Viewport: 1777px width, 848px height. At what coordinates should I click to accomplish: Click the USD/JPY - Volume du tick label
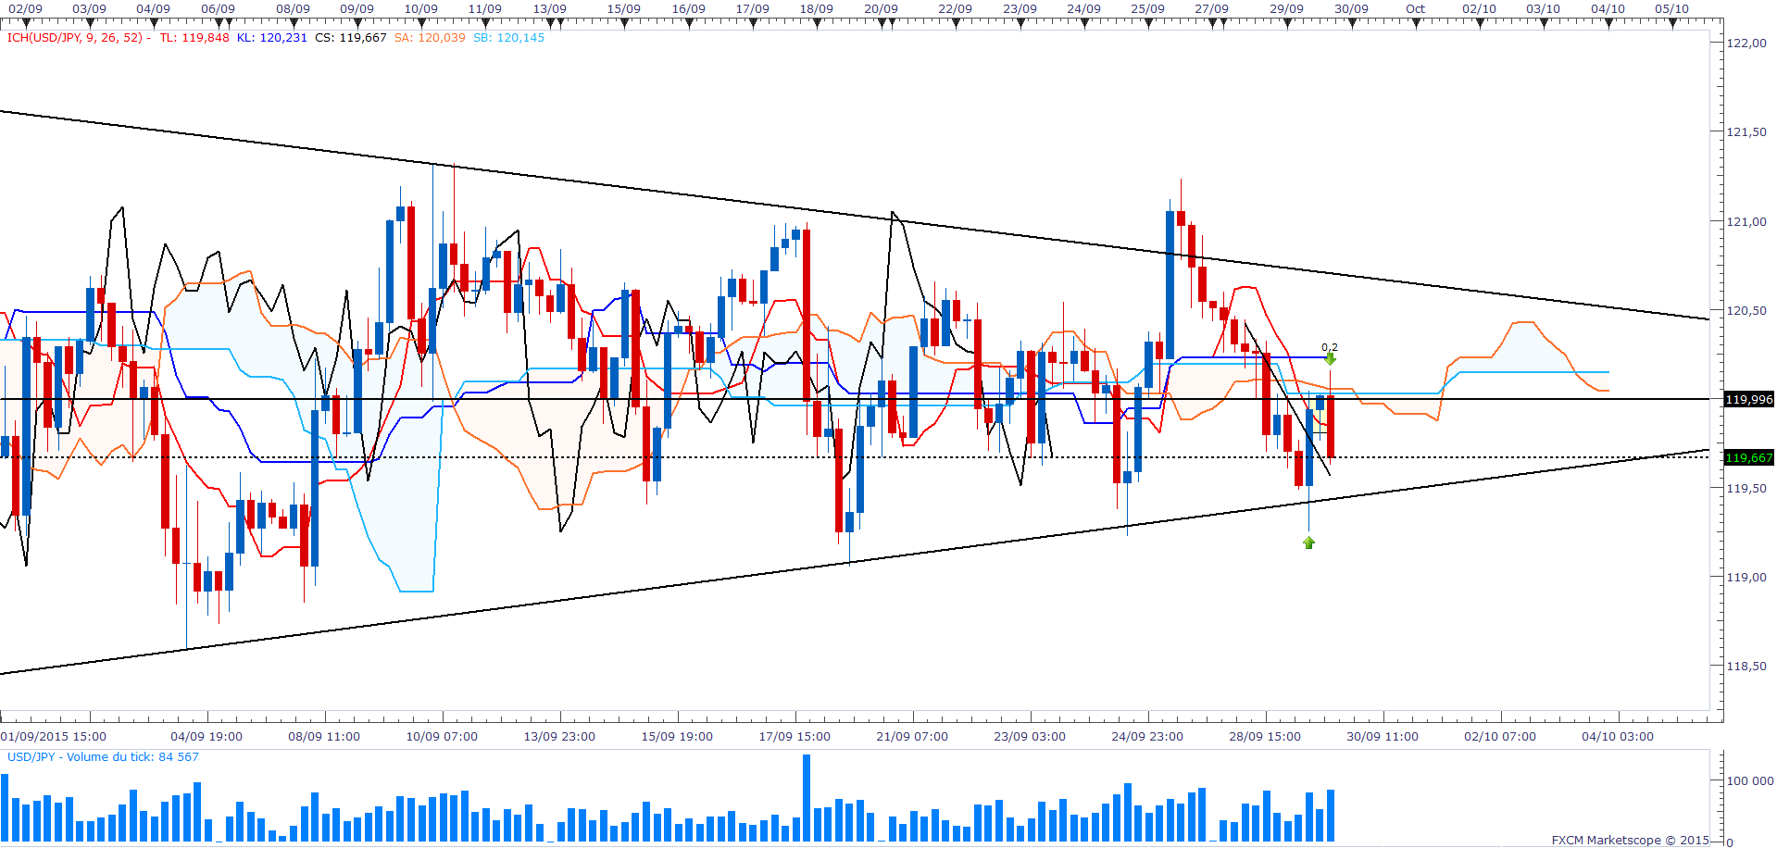(103, 757)
